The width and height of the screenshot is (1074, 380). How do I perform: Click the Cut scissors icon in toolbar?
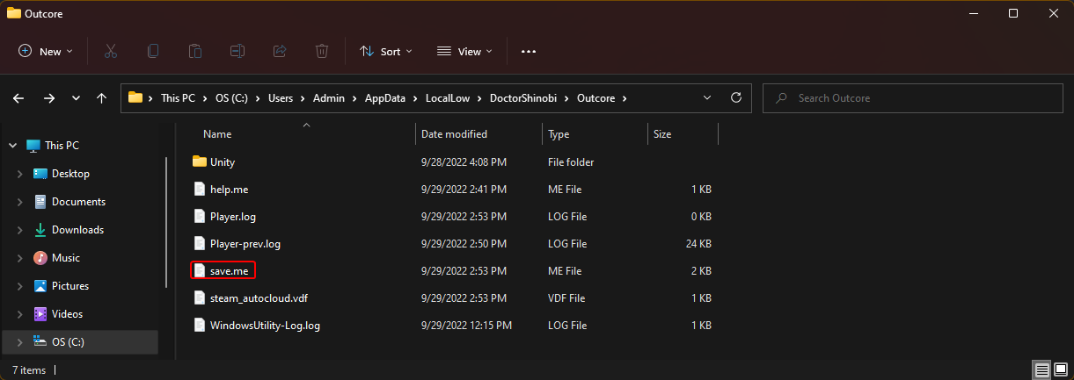point(111,51)
